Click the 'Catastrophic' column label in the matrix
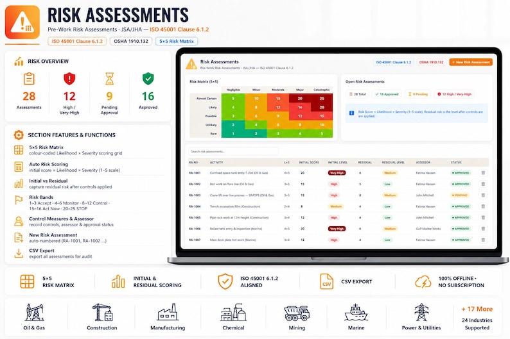The height and width of the screenshot is (339, 510). [x=322, y=90]
